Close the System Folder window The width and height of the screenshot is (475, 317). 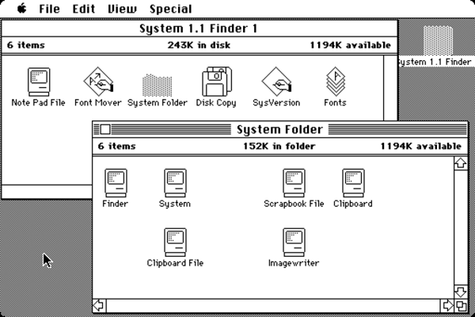[105, 129]
